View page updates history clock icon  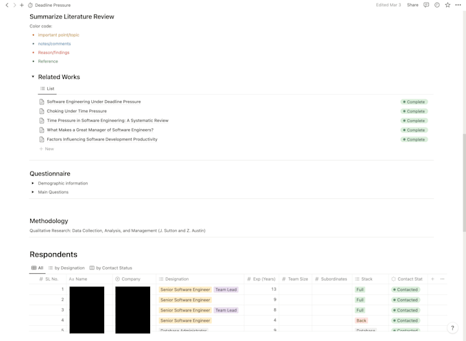point(437,5)
